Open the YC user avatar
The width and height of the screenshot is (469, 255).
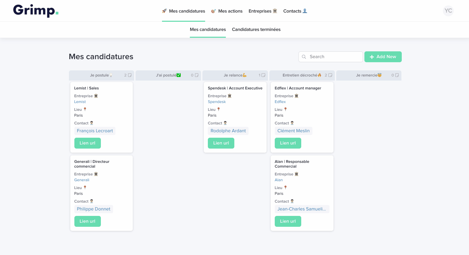[x=448, y=11]
